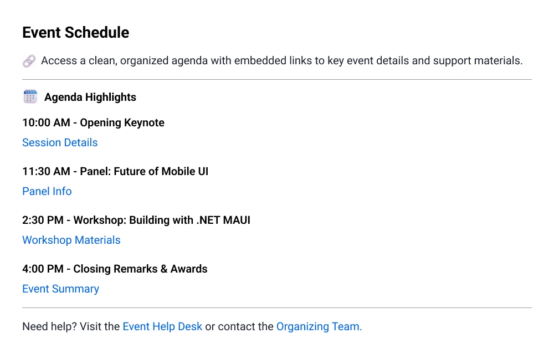Click the divider line above Agenda Highlights
Viewport: 554px width, 359px height.
[277, 79]
